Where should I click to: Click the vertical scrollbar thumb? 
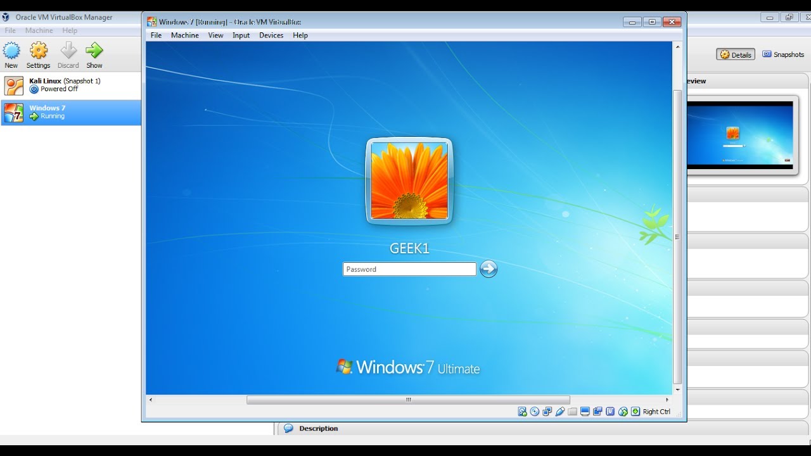pyautogui.click(x=677, y=237)
